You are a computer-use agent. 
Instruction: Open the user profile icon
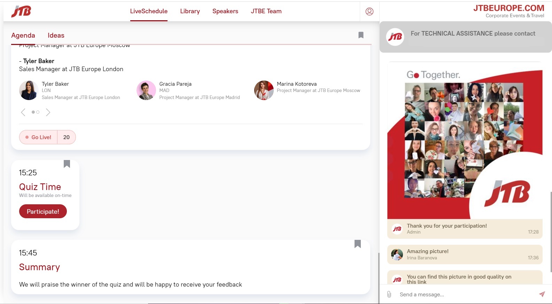point(370,12)
